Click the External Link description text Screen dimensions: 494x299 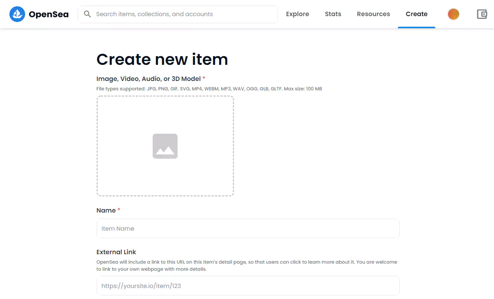(x=247, y=266)
